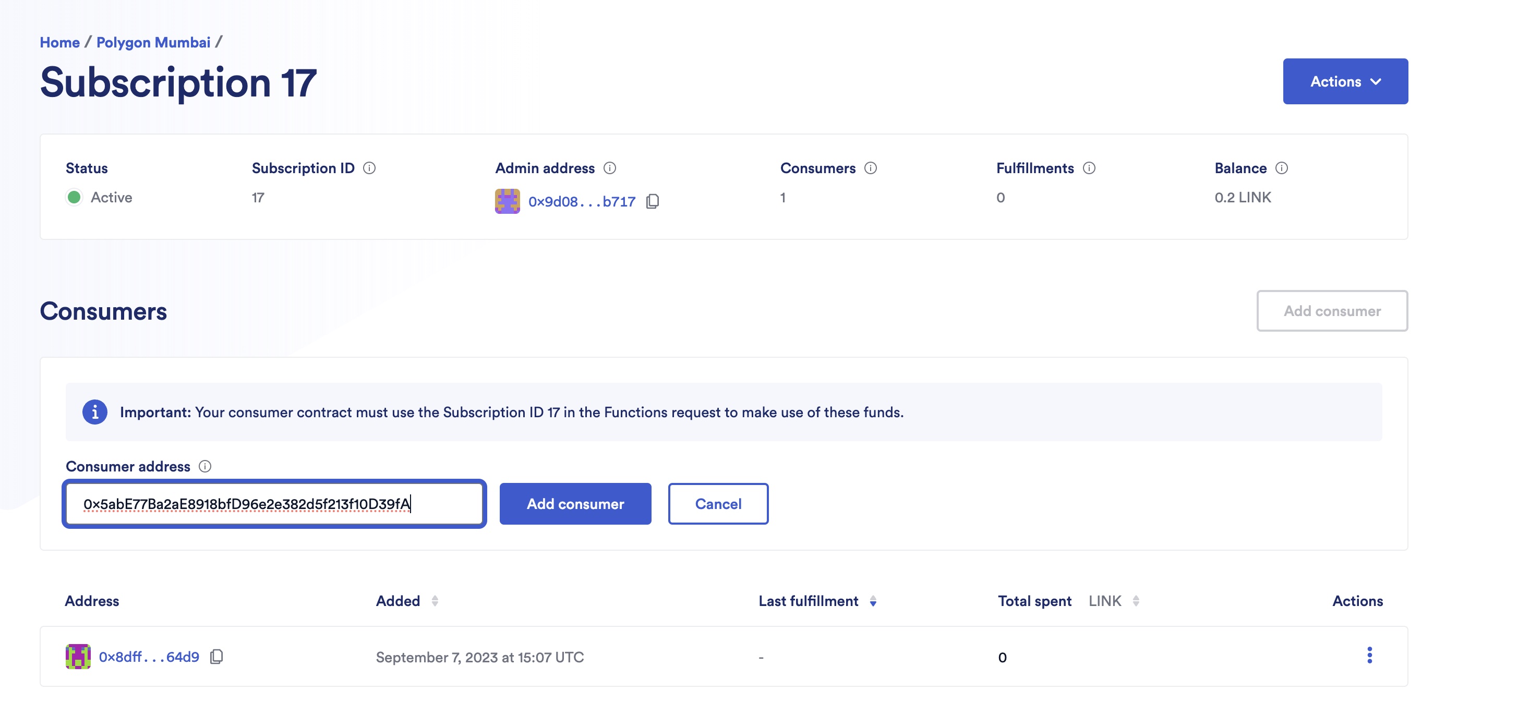Toggle LINK column sort order
This screenshot has width=1518, height=727.
1136,600
